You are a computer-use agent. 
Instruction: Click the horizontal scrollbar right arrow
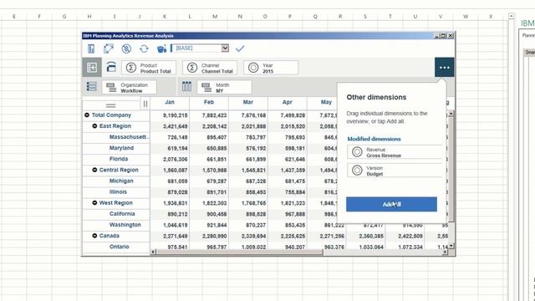[x=445, y=252]
